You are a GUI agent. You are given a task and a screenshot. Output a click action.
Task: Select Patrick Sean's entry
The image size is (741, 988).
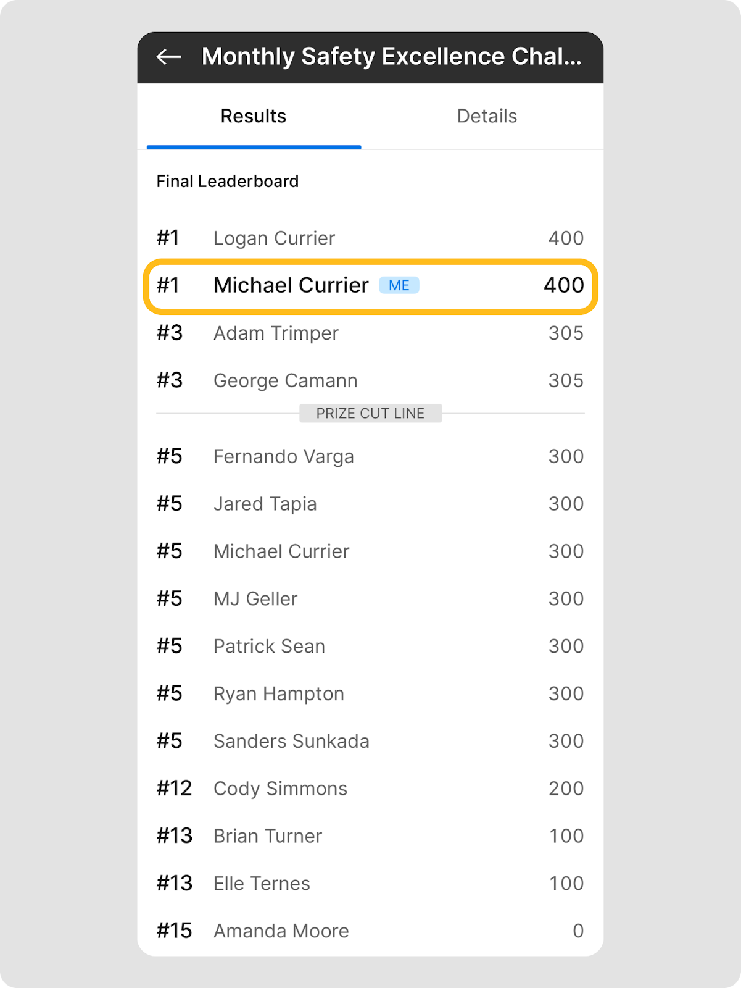(x=370, y=647)
